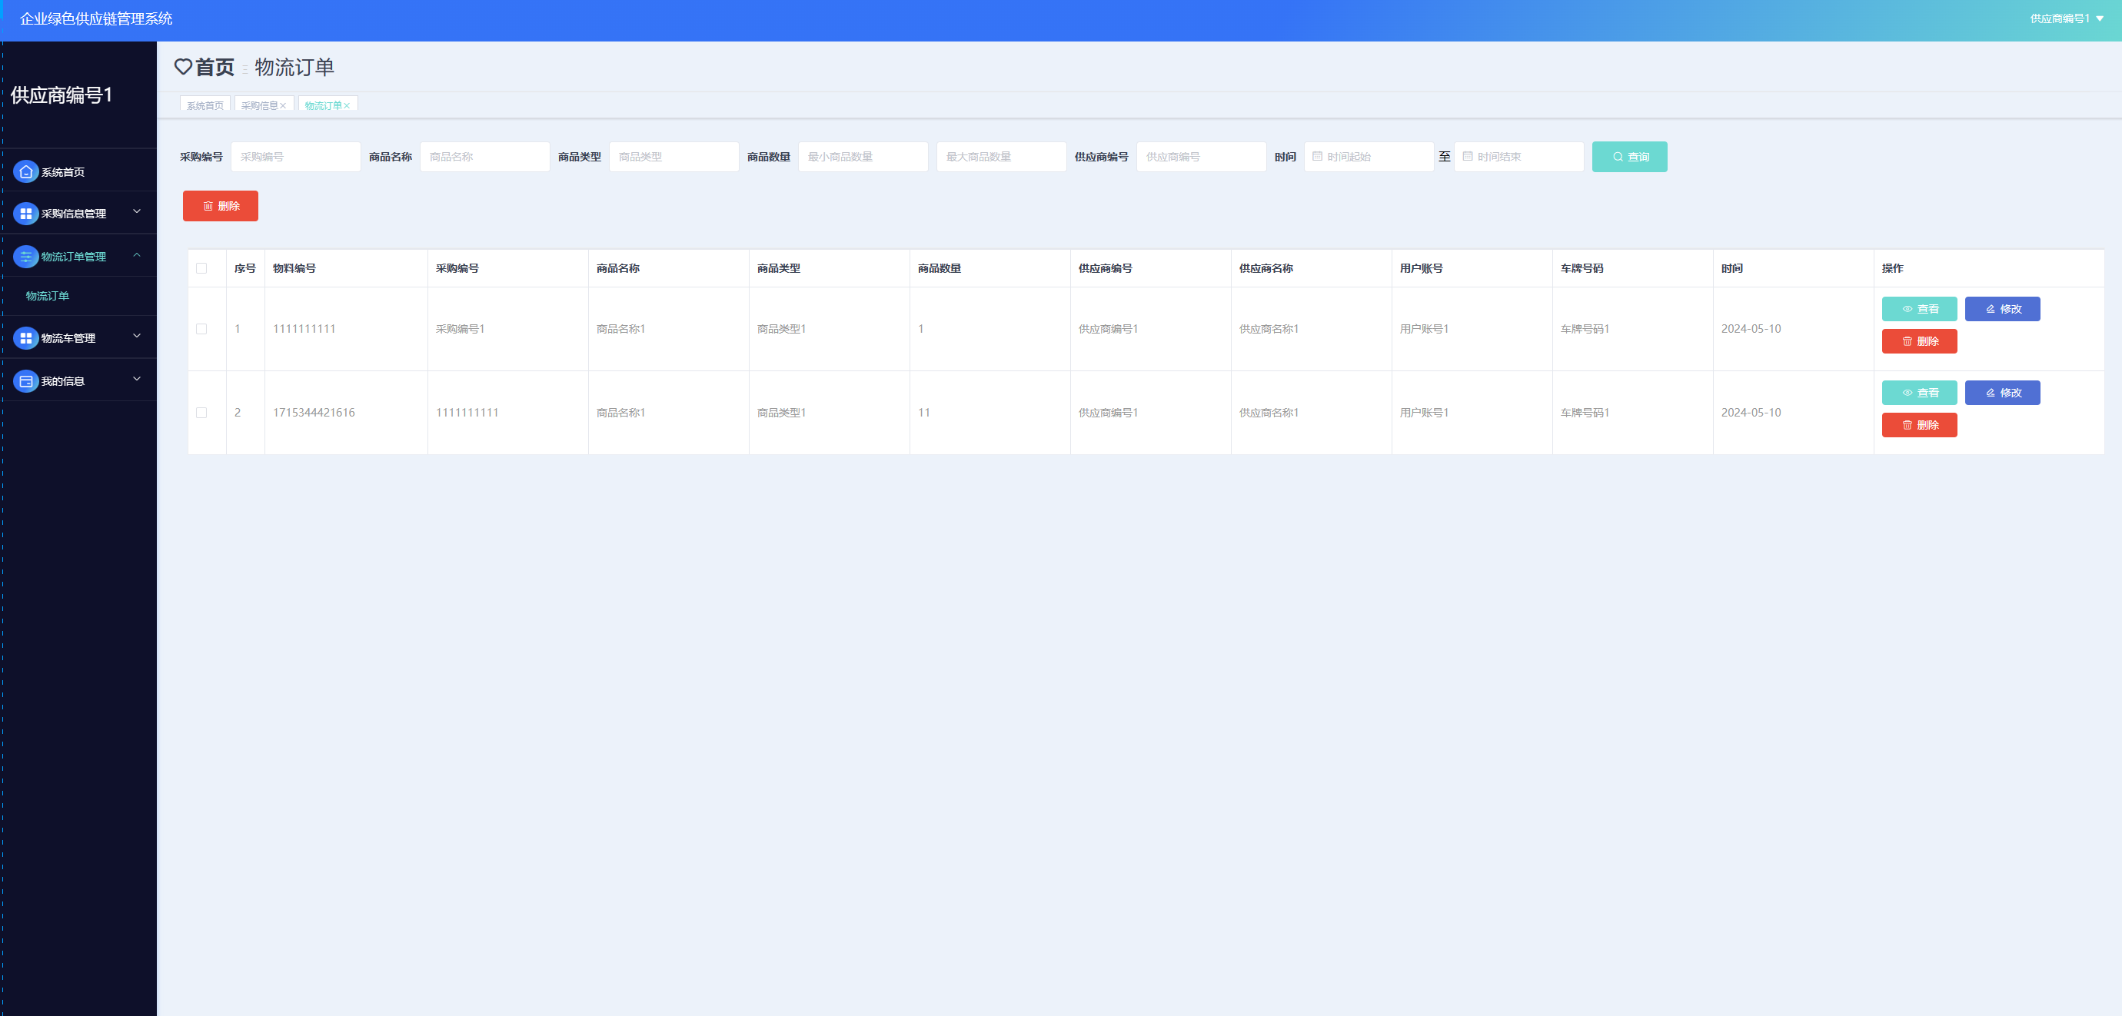Close the 采购信息 tab with its X
Viewport: 2122px width, 1016px height.
284,106
